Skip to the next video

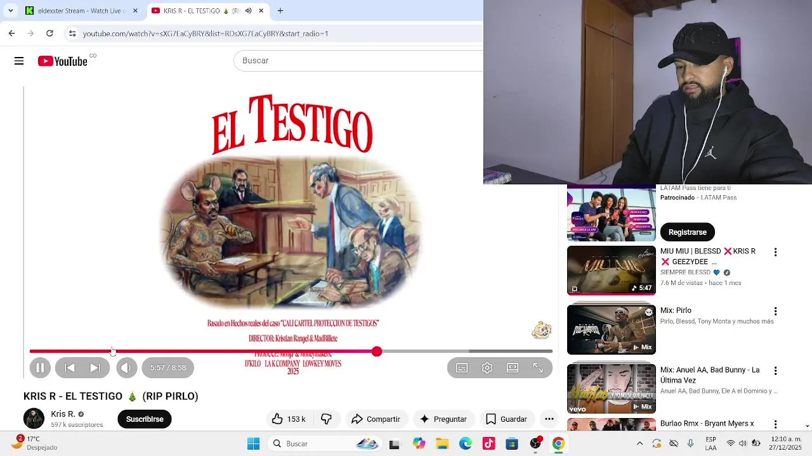pyautogui.click(x=95, y=367)
